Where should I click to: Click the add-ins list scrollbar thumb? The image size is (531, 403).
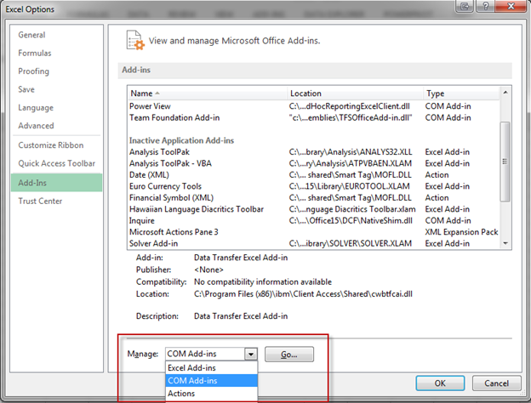tap(505, 162)
